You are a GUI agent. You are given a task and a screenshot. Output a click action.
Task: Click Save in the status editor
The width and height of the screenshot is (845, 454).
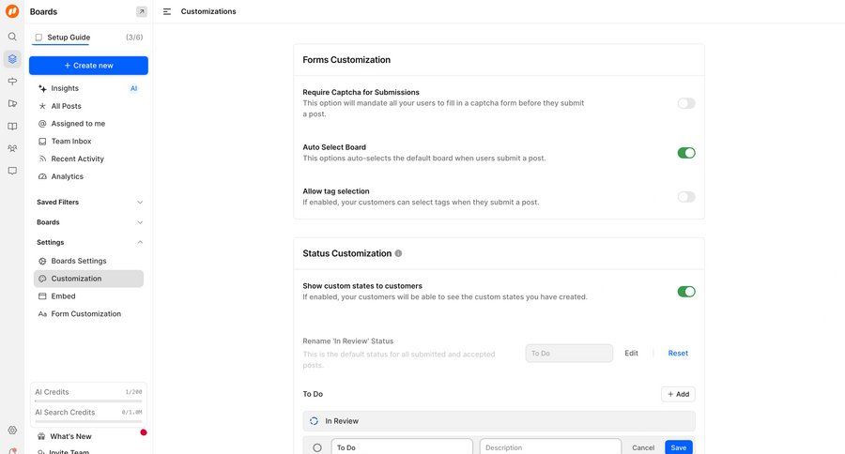679,447
